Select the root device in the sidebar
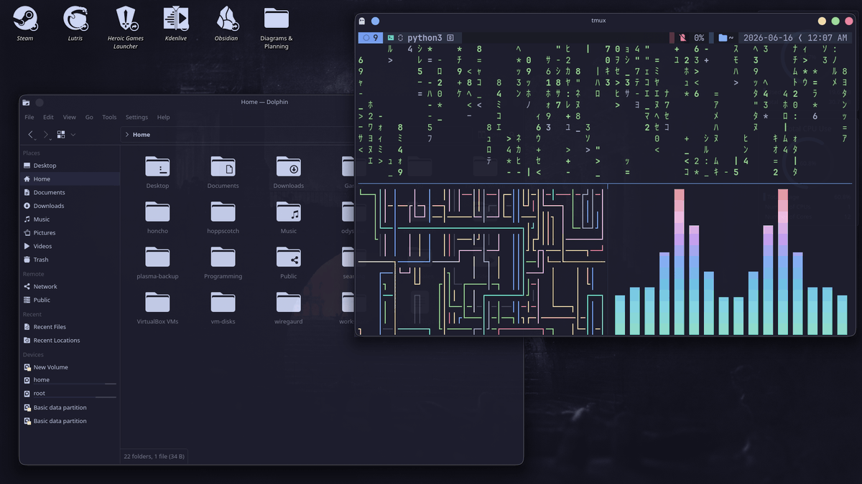862x484 pixels. (x=70, y=394)
